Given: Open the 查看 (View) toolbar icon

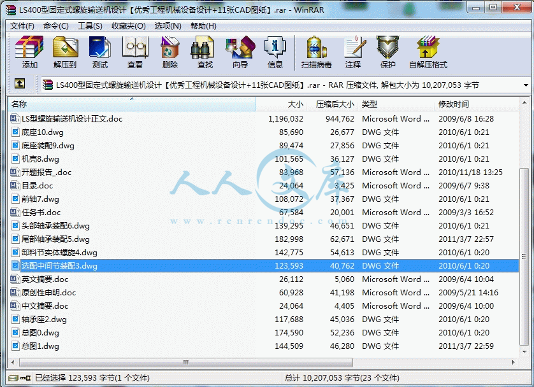Looking at the screenshot, I should pos(135,52).
